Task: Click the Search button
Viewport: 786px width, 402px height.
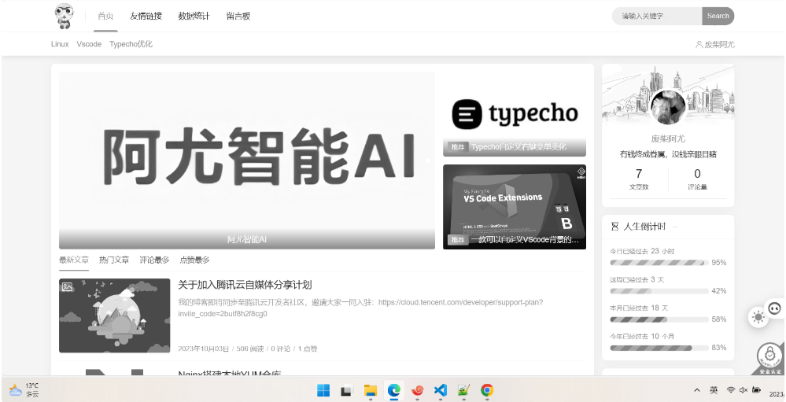Action: 718,16
